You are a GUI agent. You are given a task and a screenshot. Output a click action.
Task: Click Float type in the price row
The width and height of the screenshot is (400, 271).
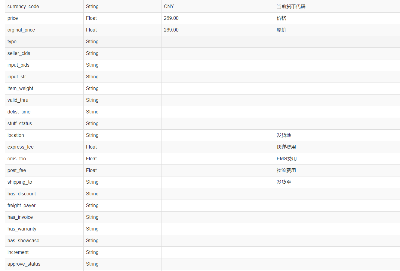(x=91, y=18)
